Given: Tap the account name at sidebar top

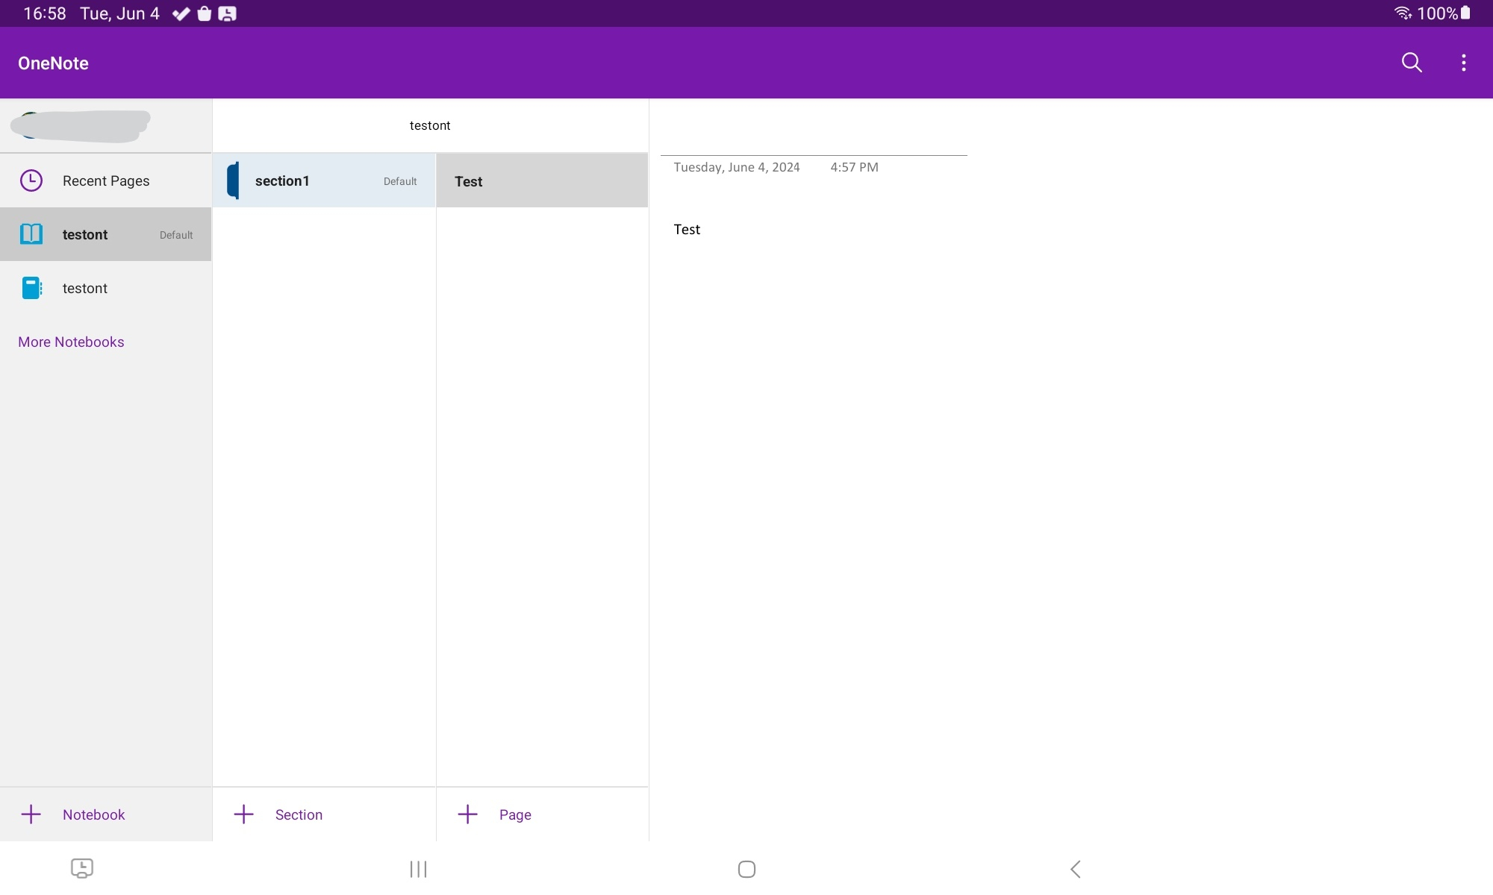Looking at the screenshot, I should point(81,125).
